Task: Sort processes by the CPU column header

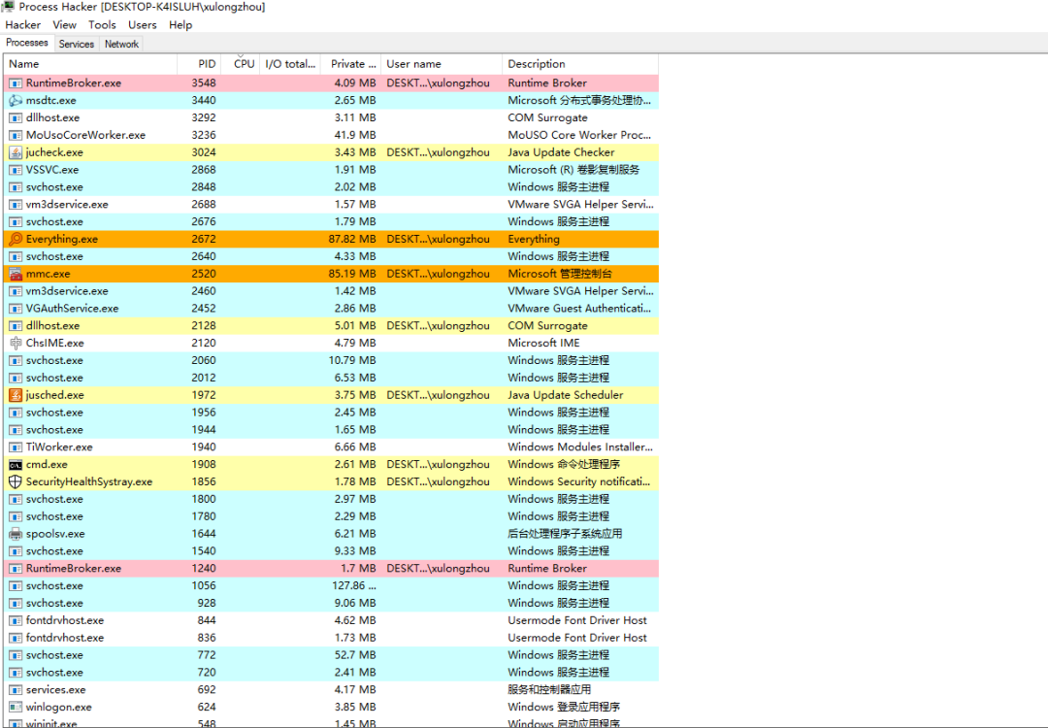Action: pyautogui.click(x=241, y=64)
